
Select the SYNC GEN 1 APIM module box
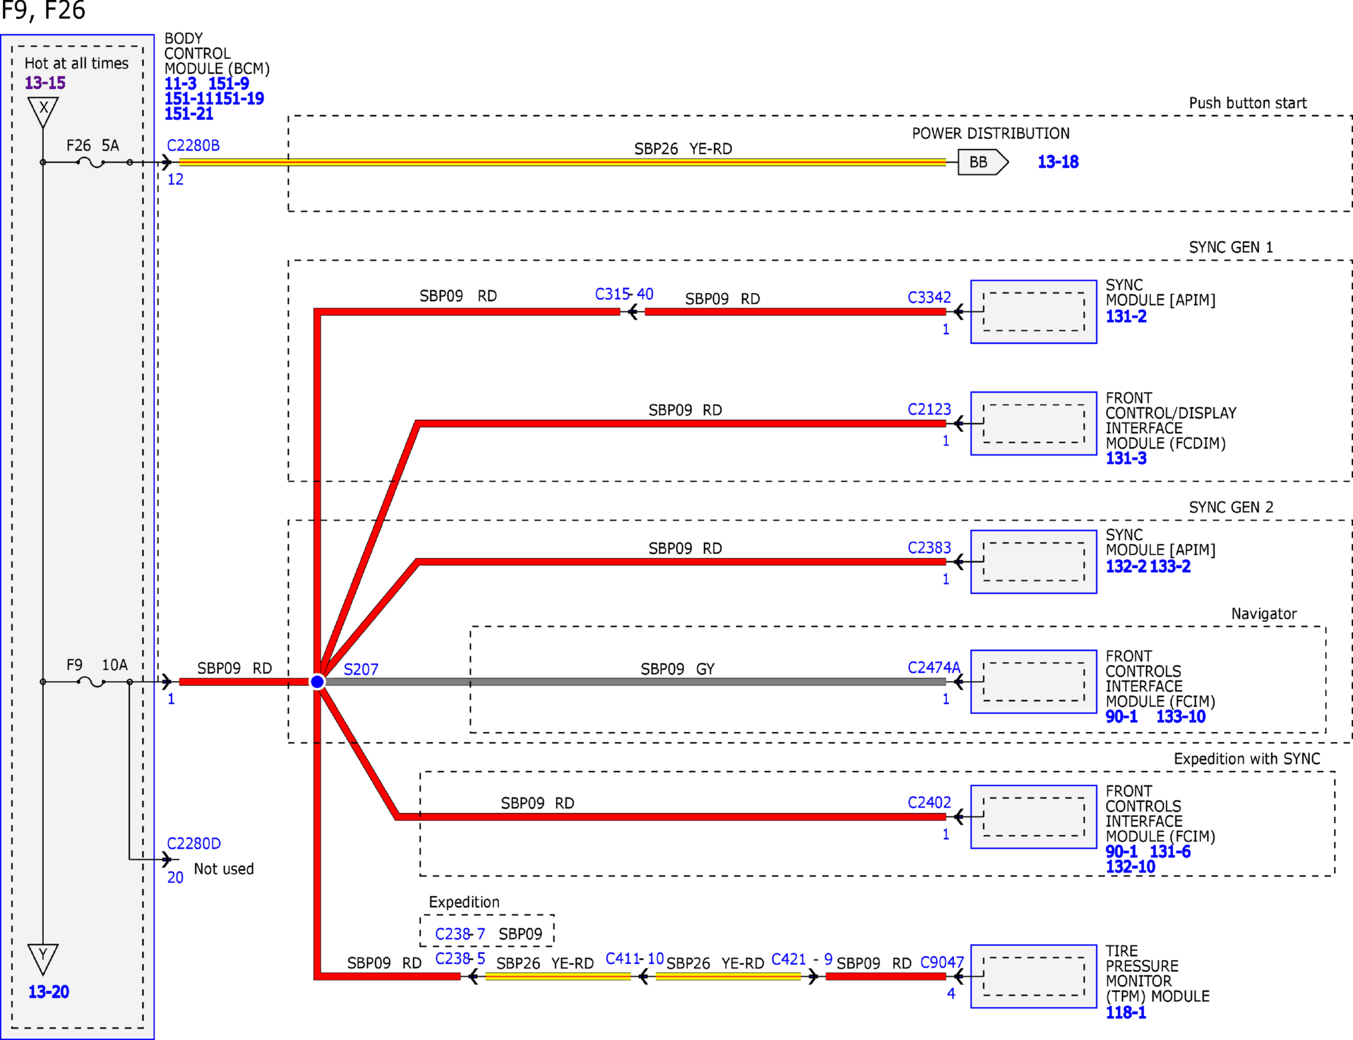pos(1033,312)
